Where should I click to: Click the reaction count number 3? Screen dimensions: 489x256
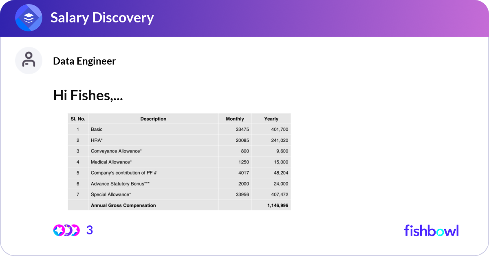(90, 230)
